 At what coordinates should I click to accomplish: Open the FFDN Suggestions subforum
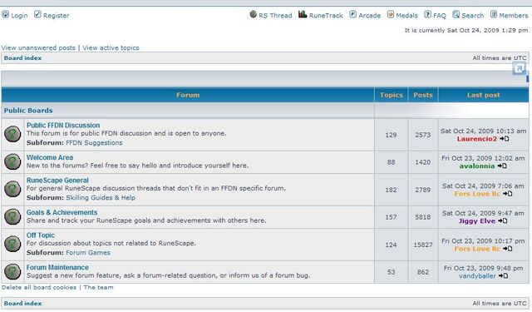(94, 143)
